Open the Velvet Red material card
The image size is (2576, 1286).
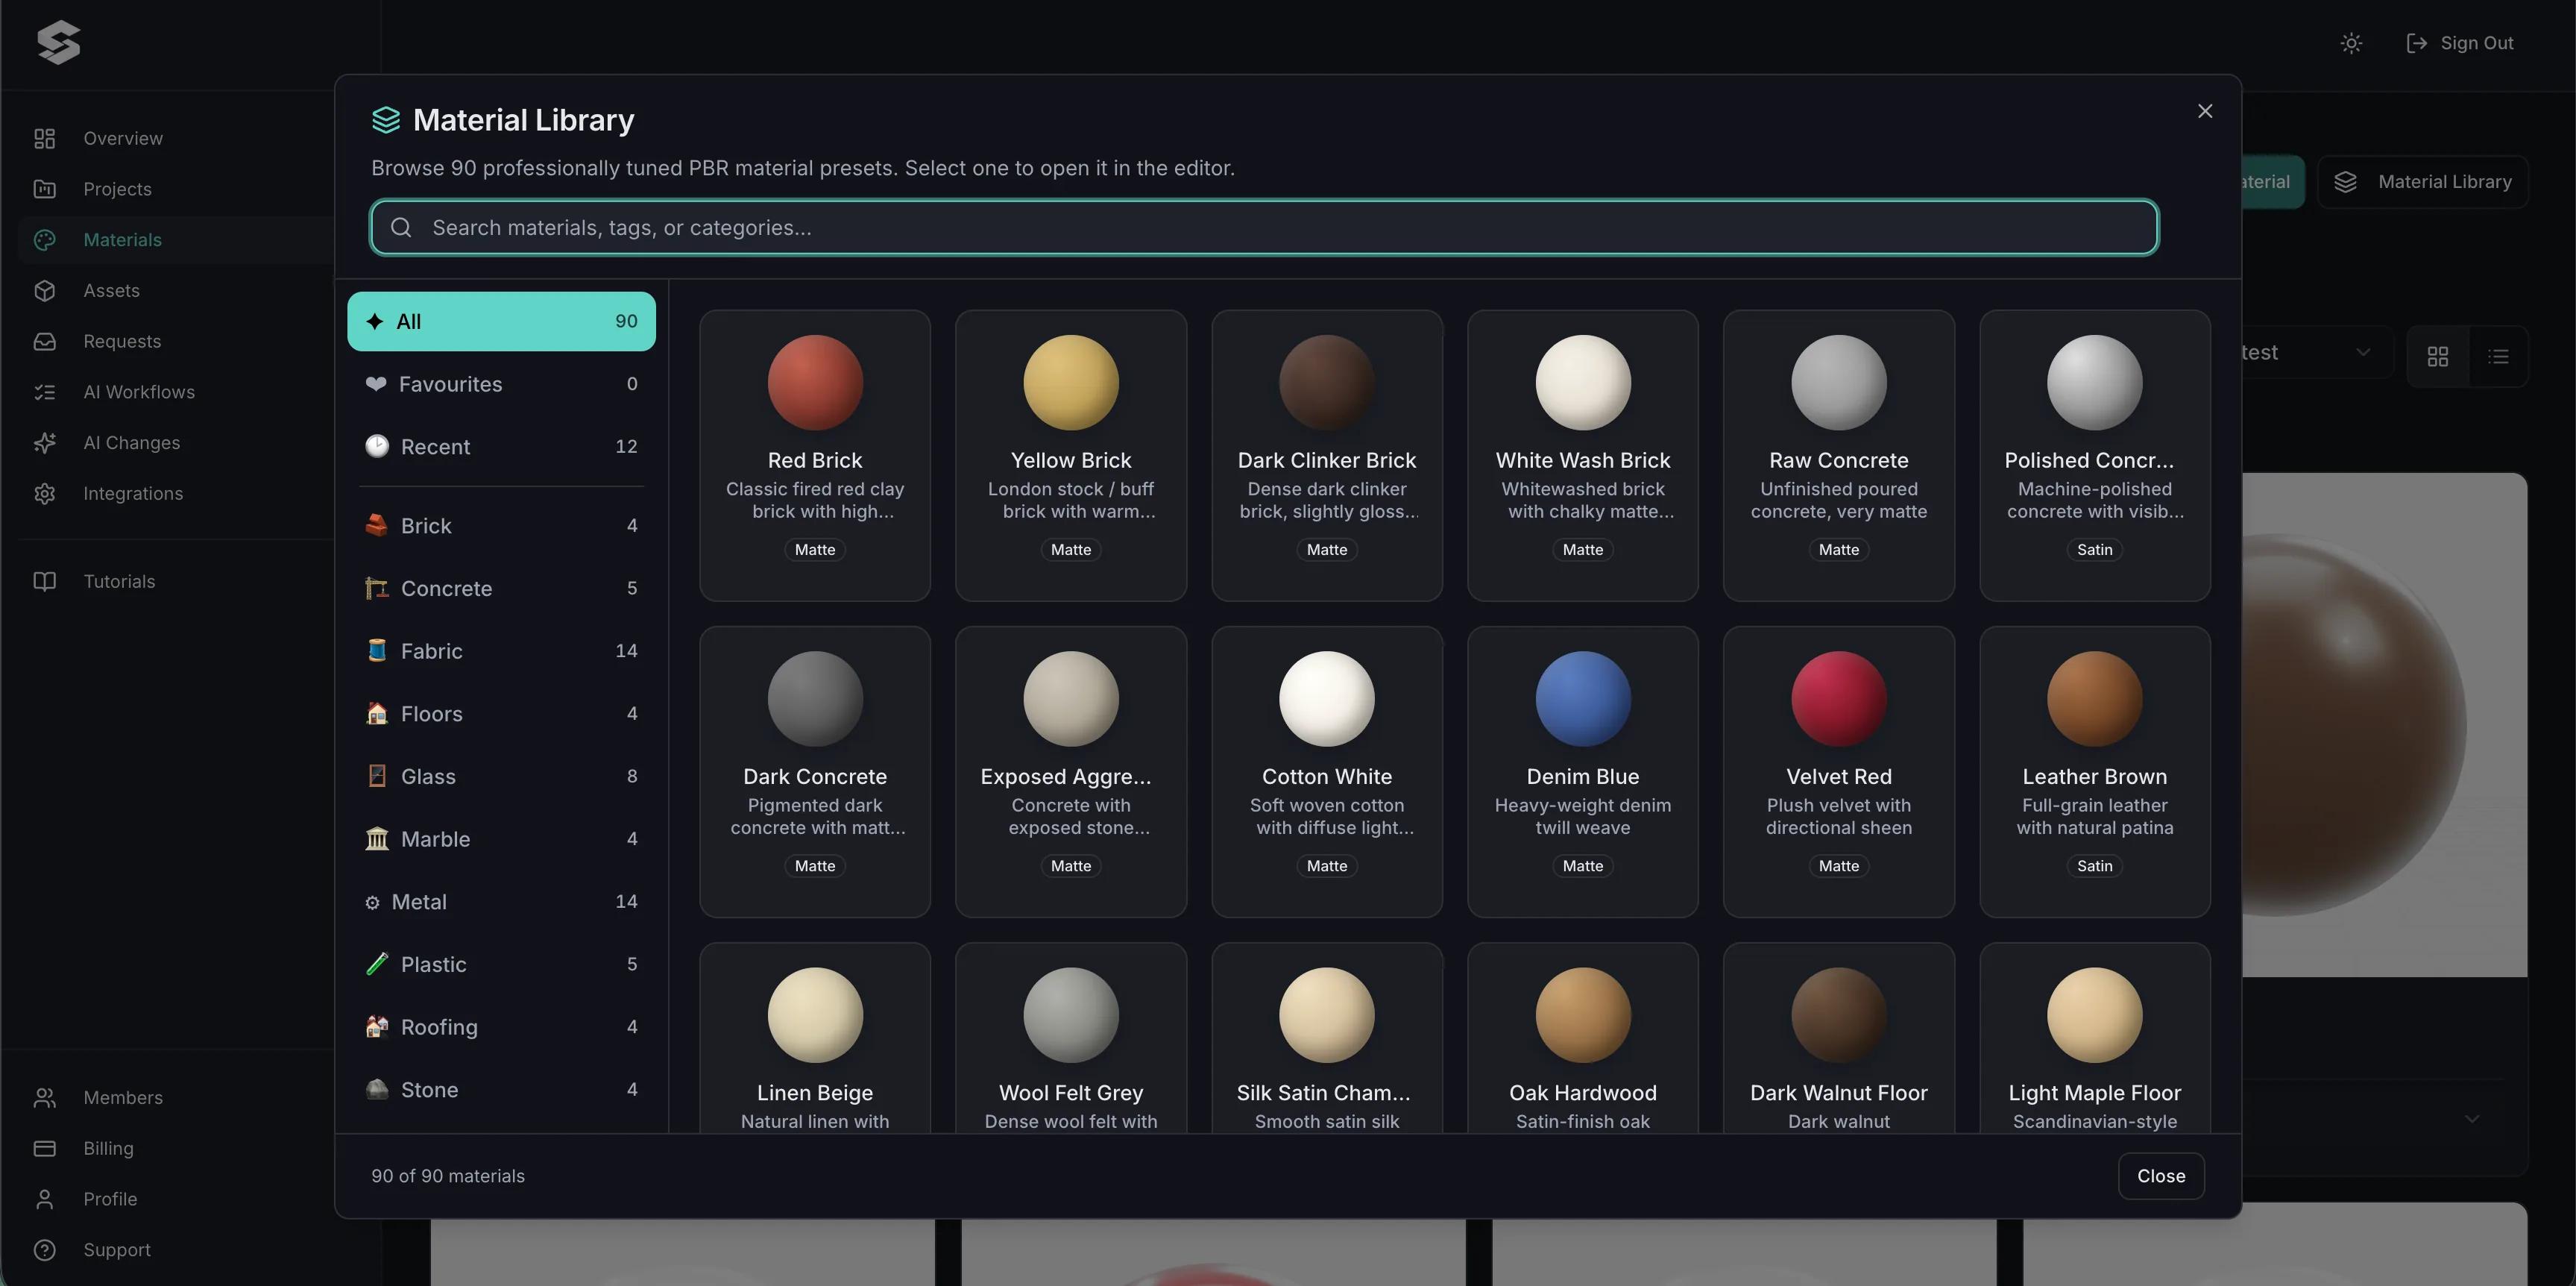pyautogui.click(x=1839, y=771)
